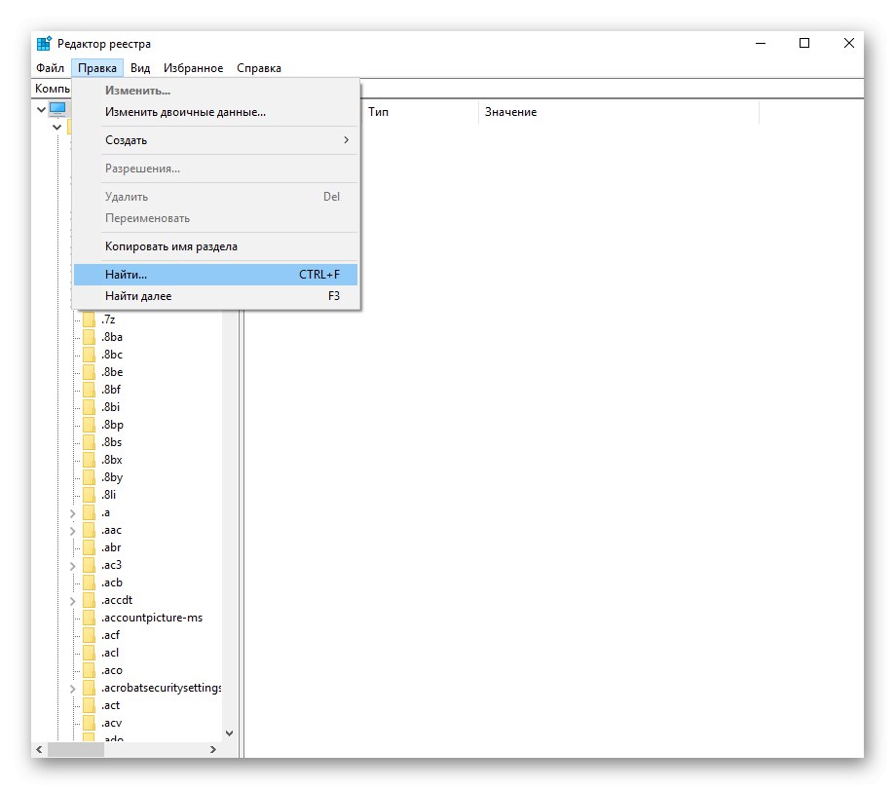895x789 pixels.
Task: Click folder icon of .8bf key
Action: [x=89, y=390]
